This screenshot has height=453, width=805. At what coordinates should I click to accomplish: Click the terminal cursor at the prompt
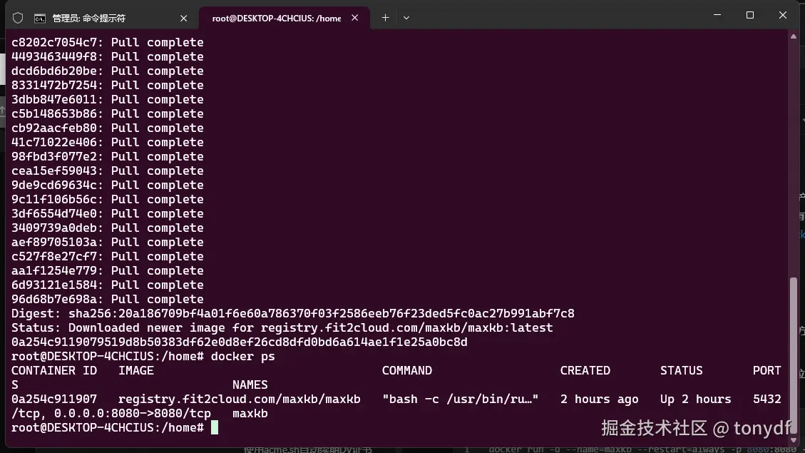pyautogui.click(x=215, y=427)
